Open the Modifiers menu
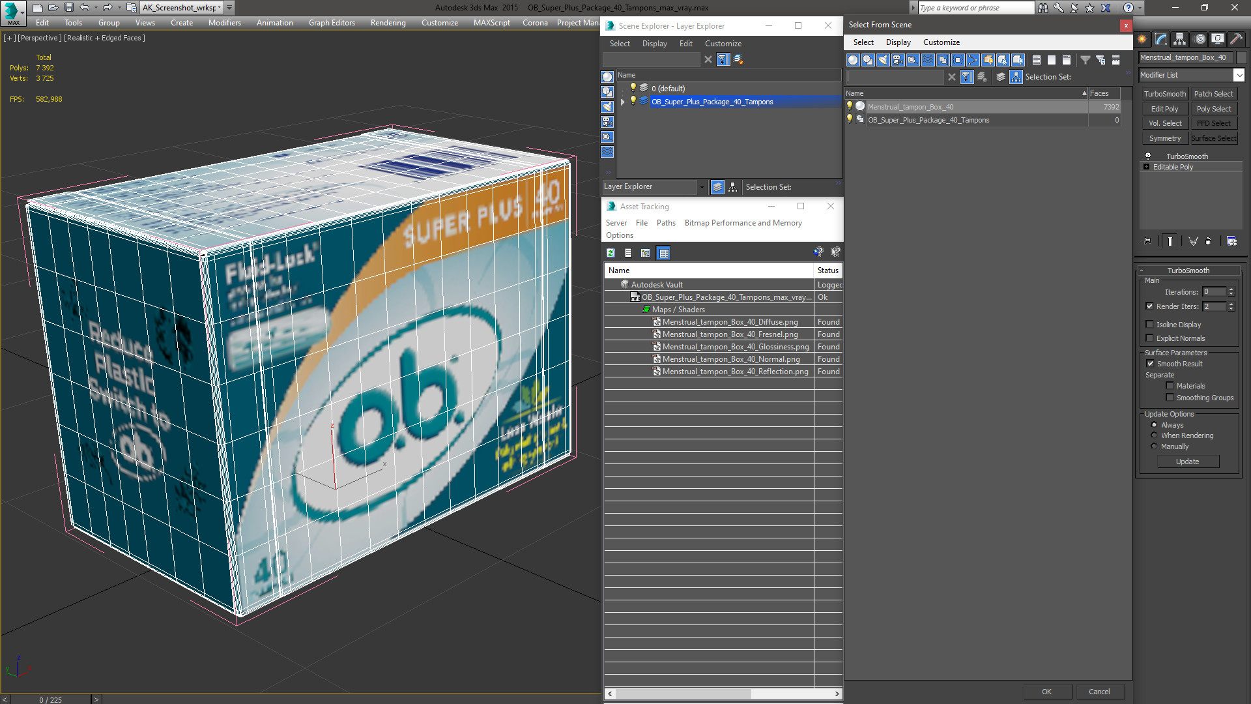Screen dimensions: 1251x704 [x=224, y=23]
